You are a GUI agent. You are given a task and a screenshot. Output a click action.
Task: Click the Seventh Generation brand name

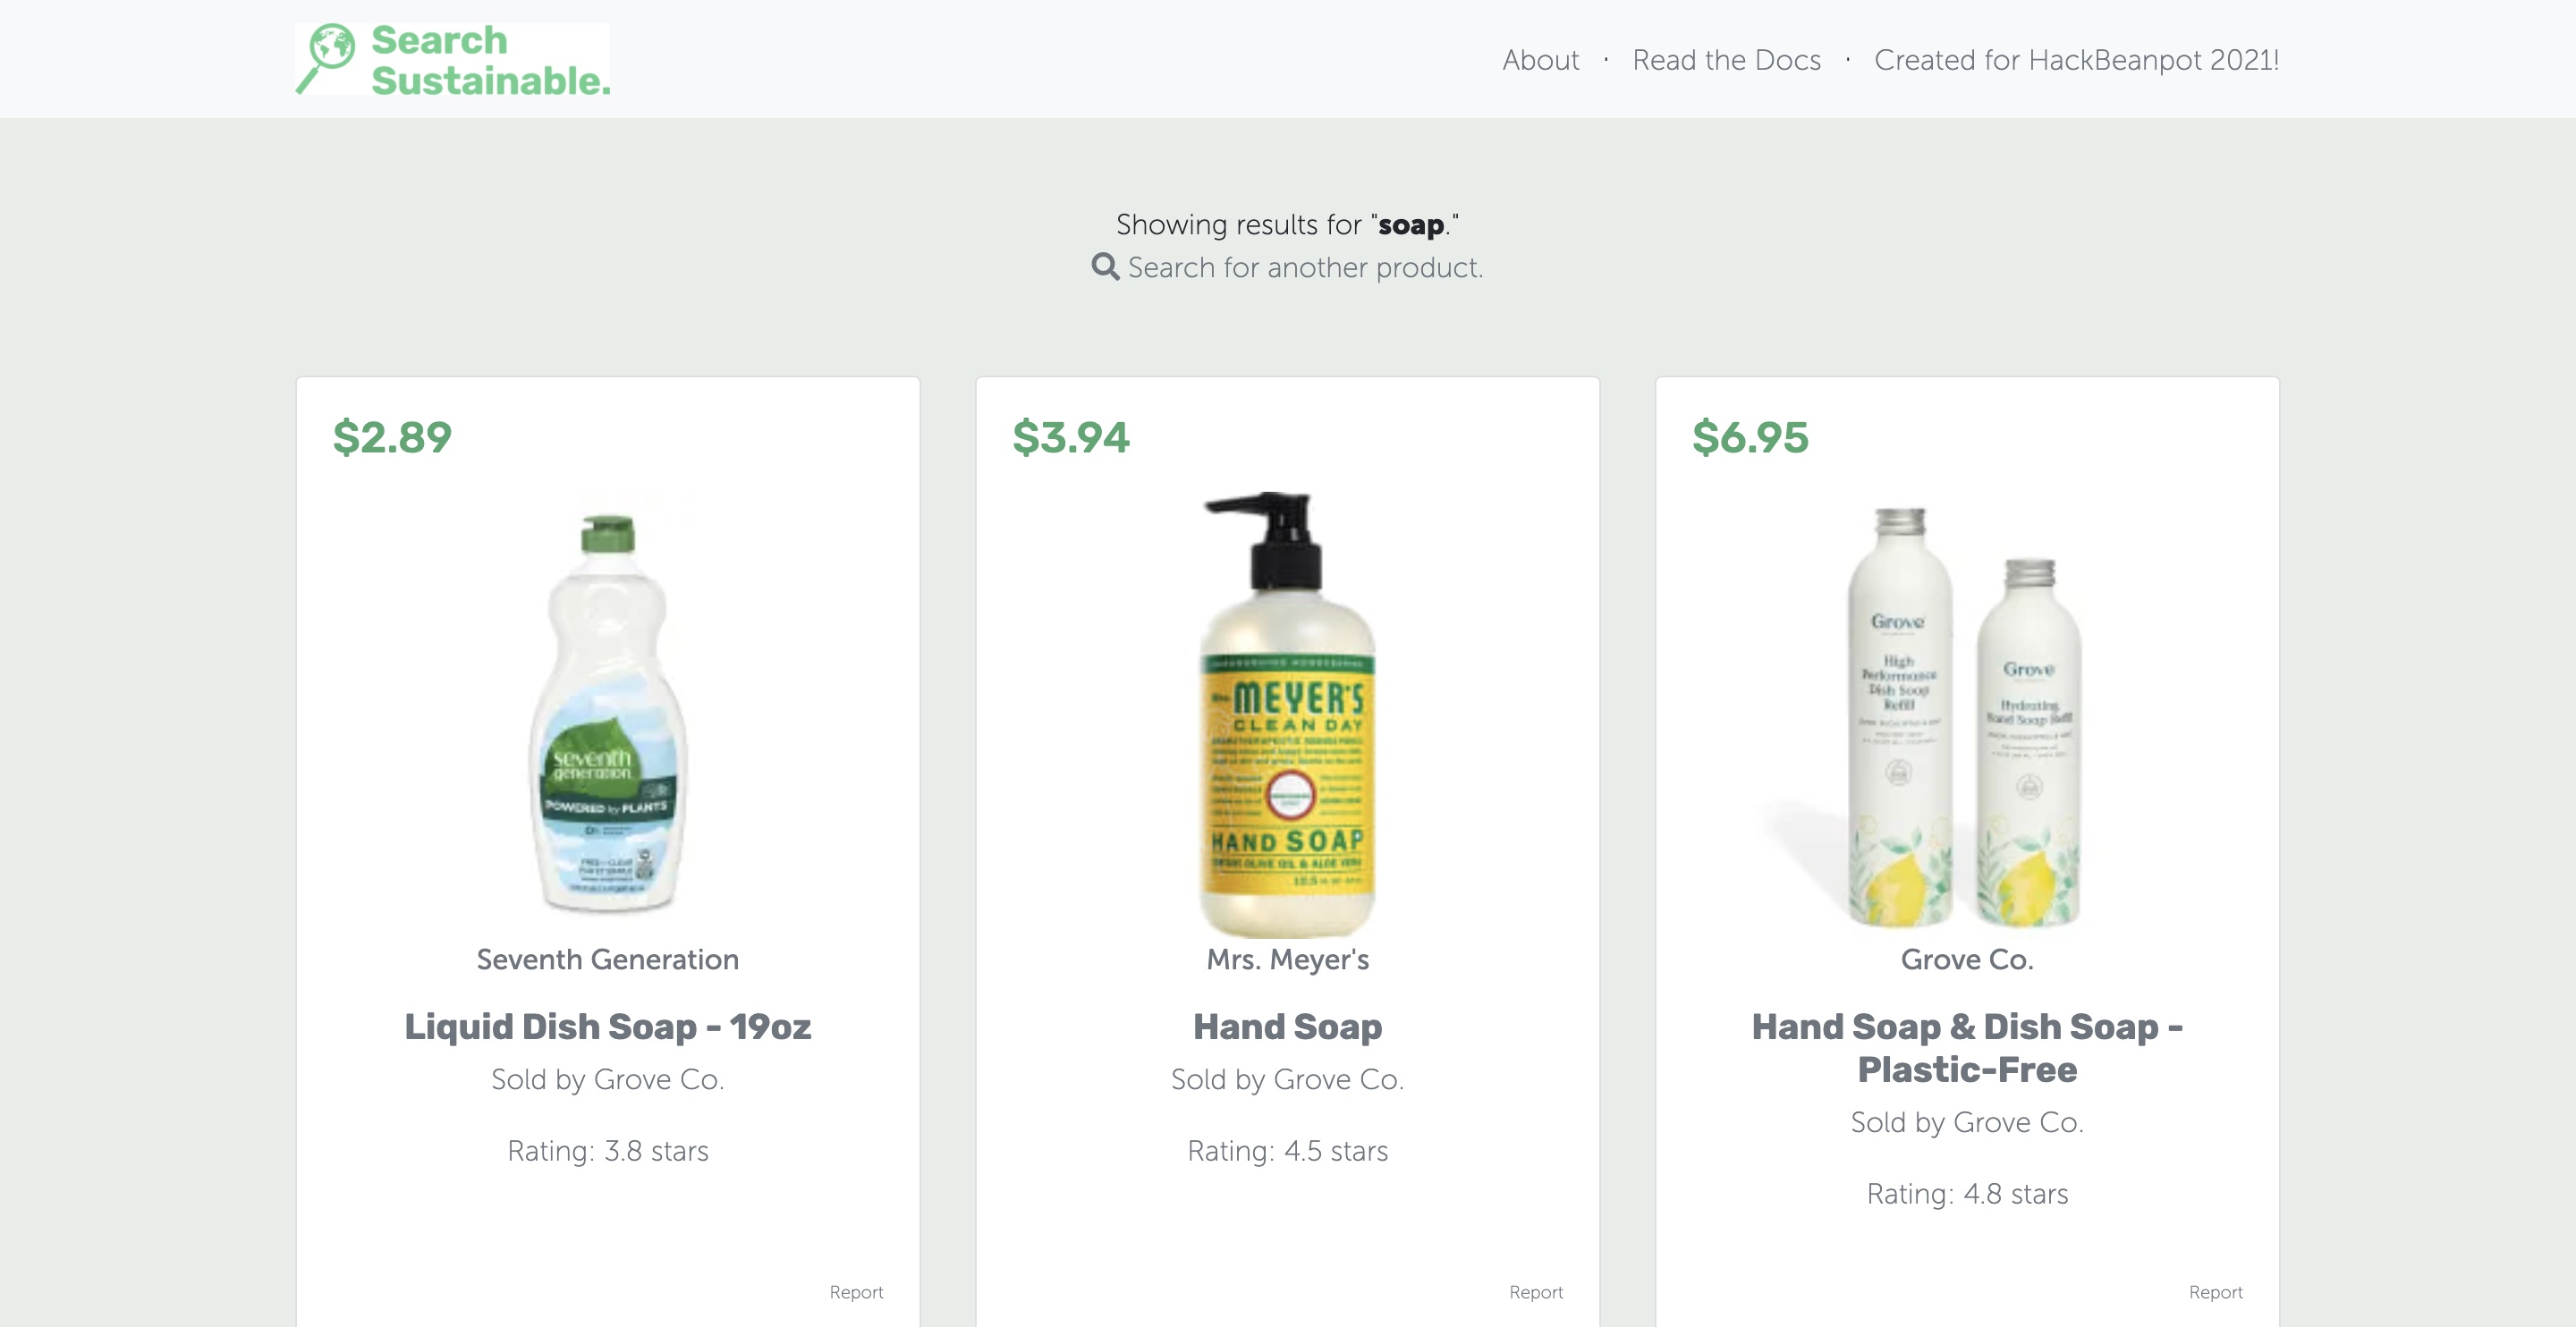608,959
